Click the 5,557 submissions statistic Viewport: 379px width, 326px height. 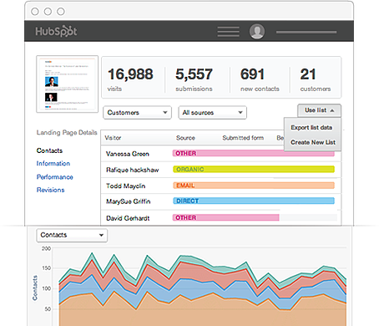click(194, 79)
